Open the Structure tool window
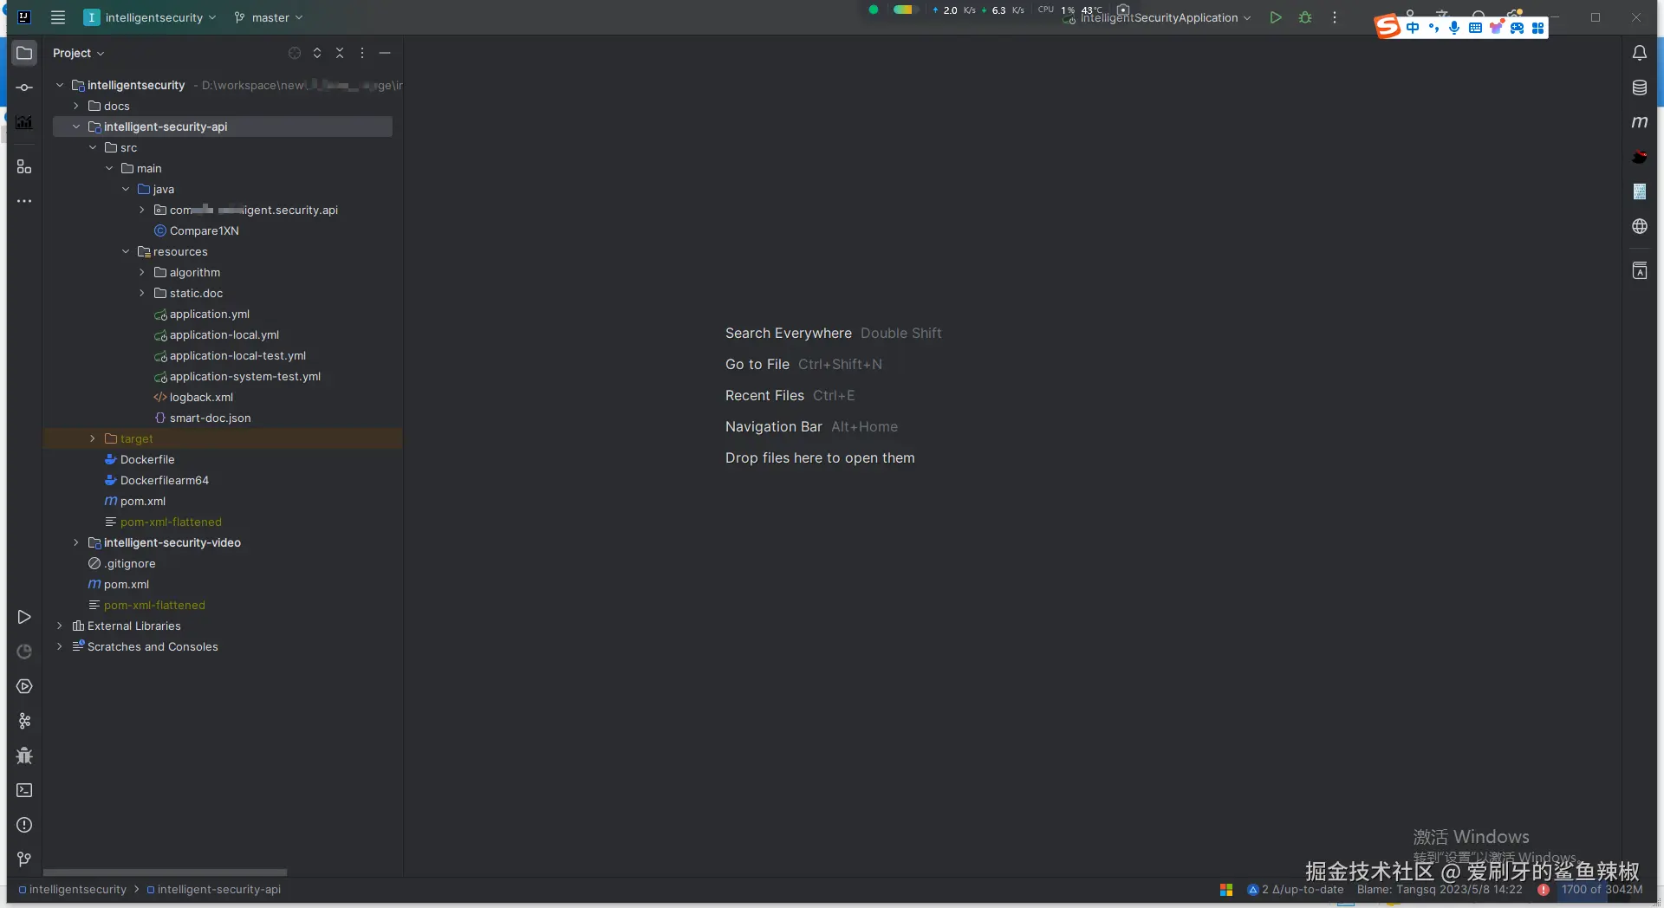This screenshot has height=908, width=1664. click(24, 166)
